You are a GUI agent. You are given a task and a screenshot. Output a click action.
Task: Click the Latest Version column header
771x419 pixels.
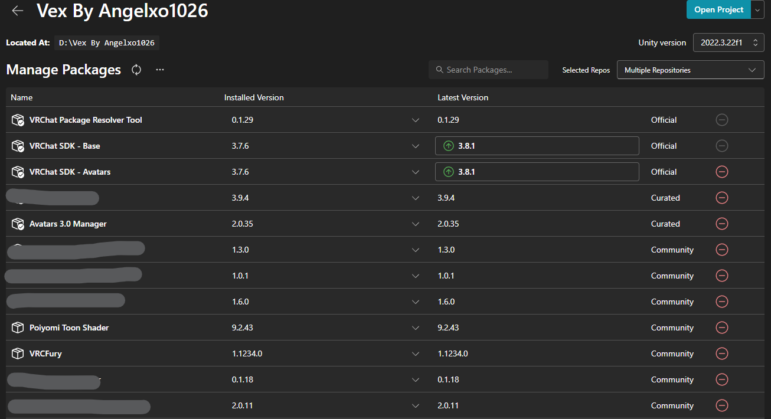click(463, 97)
